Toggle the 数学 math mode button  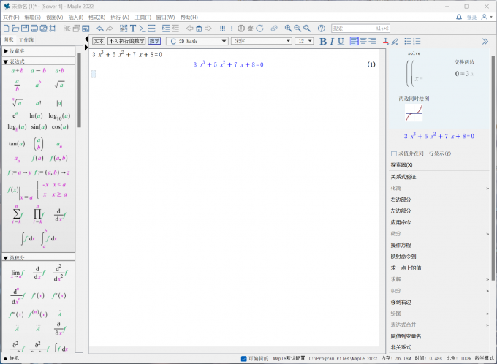[x=154, y=42]
